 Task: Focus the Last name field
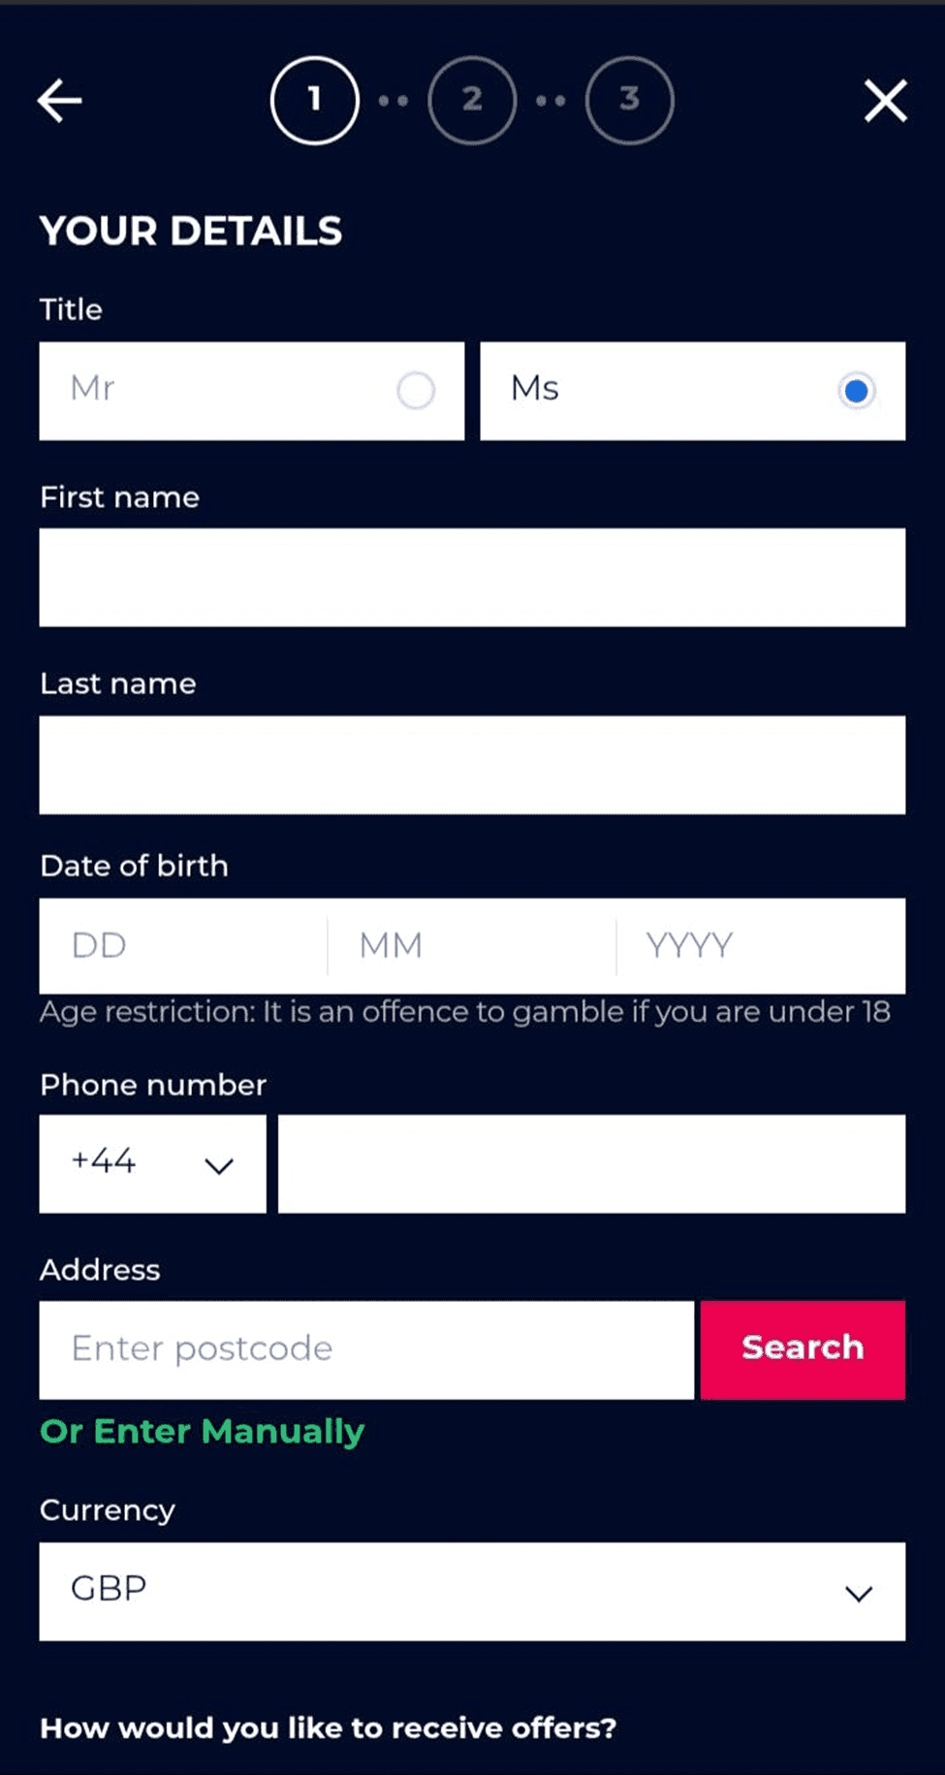point(472,765)
